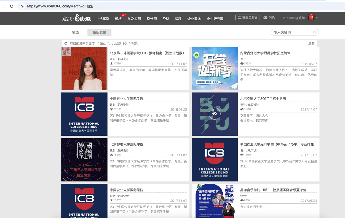Open 我的工作台 button
The height and width of the screenshot is (218, 345).
click(x=248, y=17)
